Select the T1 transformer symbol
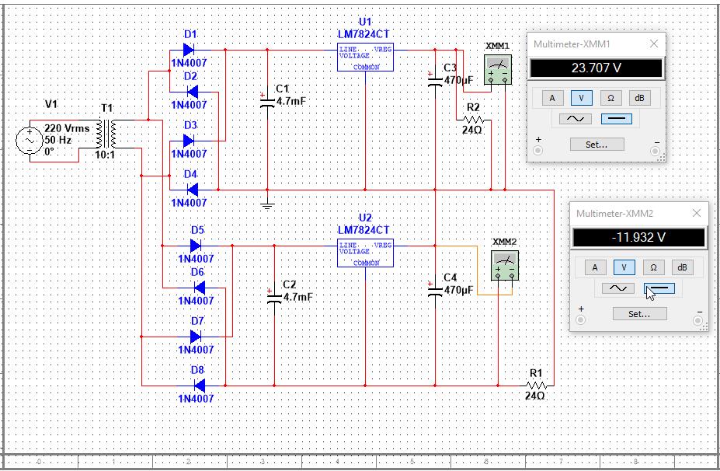This screenshot has height=471, width=720. (x=106, y=134)
